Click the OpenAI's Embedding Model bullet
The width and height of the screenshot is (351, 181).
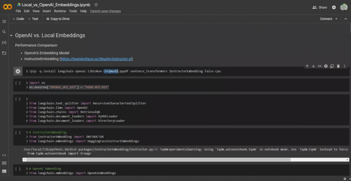tap(47, 53)
